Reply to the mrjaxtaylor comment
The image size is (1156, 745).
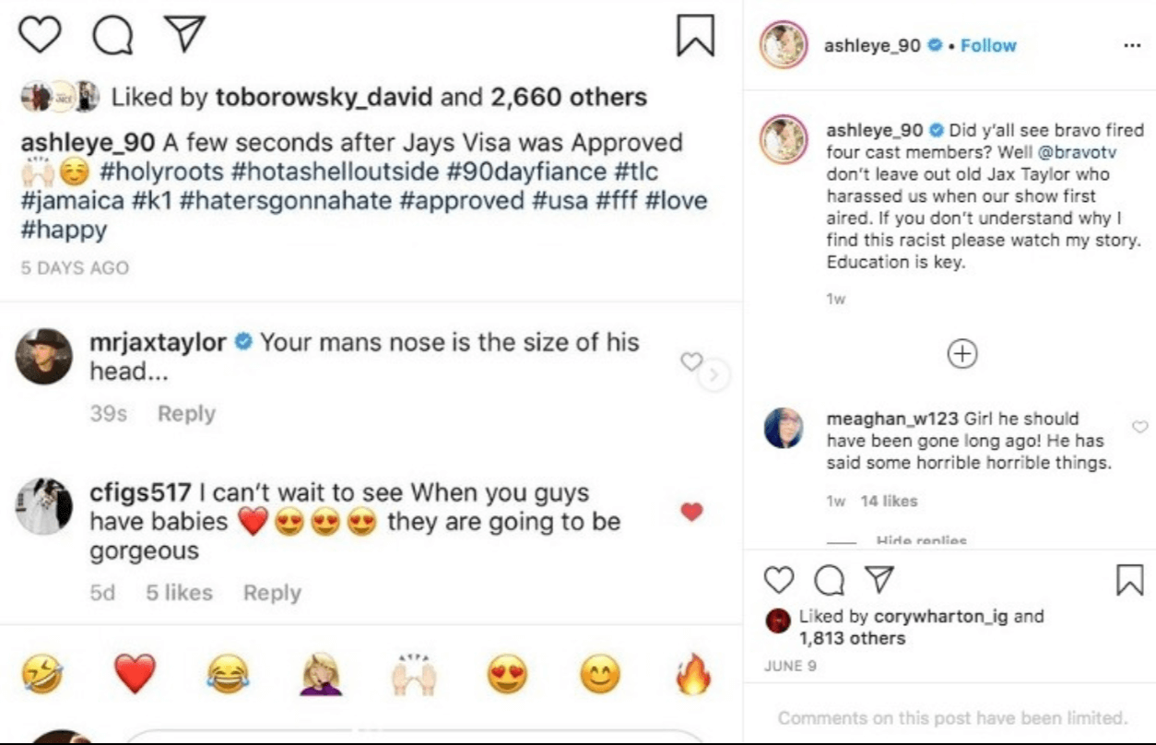[x=186, y=414]
